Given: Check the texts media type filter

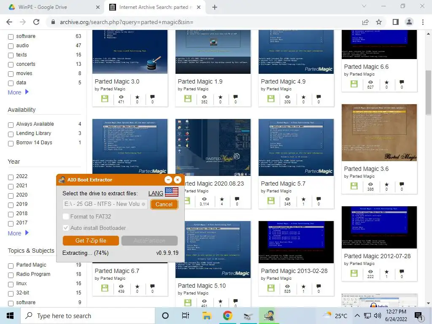Looking at the screenshot, I should (x=11, y=55).
